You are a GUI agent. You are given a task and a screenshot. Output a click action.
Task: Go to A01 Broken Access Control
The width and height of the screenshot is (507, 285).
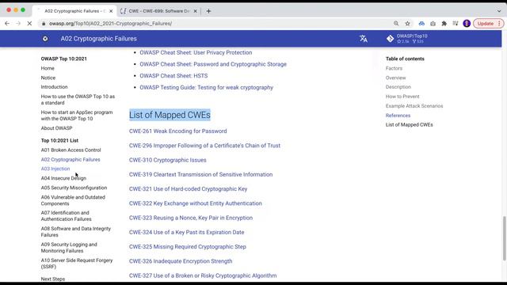[71, 150]
